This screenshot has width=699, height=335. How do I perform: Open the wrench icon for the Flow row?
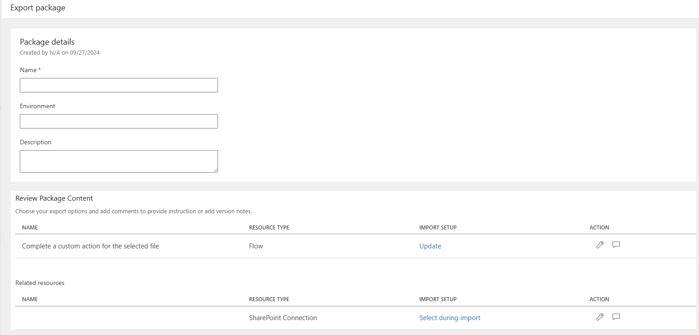click(x=599, y=245)
